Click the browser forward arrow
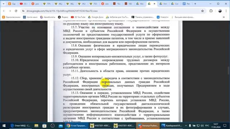The image size is (230, 129). [10, 11]
